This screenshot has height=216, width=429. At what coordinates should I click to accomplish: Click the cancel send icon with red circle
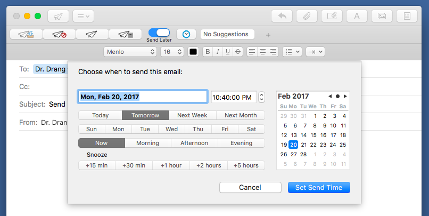click(x=59, y=34)
